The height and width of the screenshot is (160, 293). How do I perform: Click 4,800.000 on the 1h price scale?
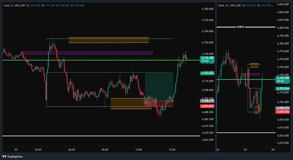pyautogui.click(x=283, y=28)
